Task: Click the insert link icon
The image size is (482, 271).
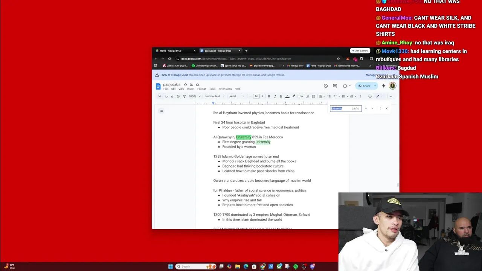Action: point(301,96)
